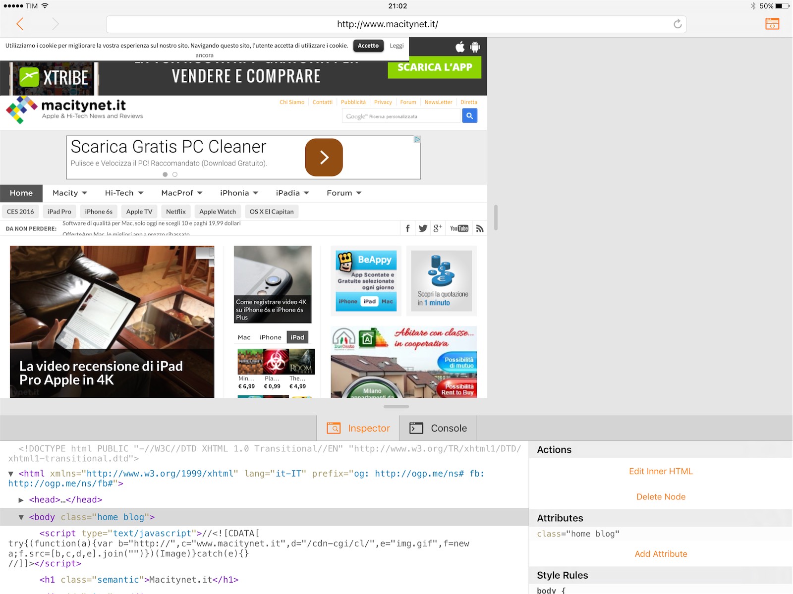Image resolution: width=793 pixels, height=594 pixels.
Task: Open the iPad Pro tag
Action: pos(59,212)
